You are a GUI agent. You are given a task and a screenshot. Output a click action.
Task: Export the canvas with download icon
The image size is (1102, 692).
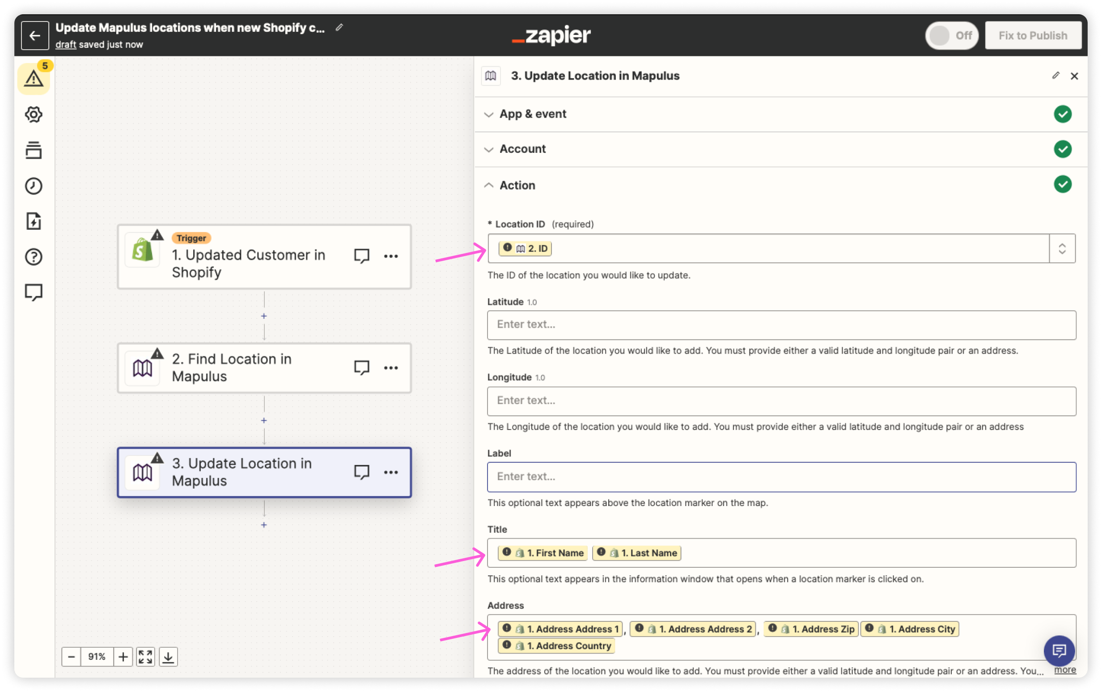(169, 657)
